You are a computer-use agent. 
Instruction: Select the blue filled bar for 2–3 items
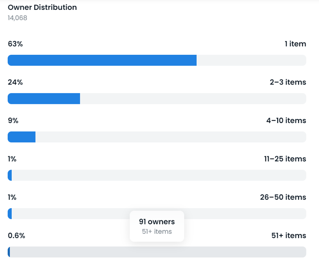click(44, 99)
